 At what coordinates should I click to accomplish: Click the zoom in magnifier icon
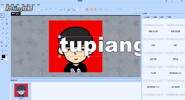100,9
